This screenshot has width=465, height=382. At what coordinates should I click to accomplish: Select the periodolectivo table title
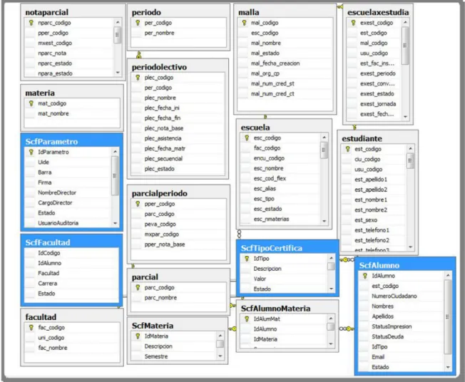(x=159, y=67)
